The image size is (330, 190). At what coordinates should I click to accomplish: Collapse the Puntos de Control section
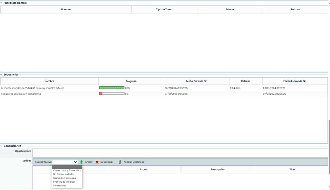[1, 3]
